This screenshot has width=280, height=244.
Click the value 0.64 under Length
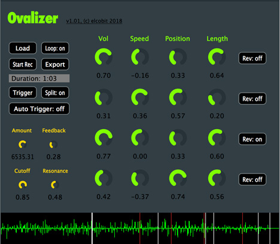tap(217, 75)
